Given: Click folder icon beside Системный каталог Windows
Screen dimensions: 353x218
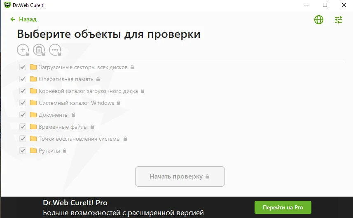Looking at the screenshot, I should coord(33,103).
